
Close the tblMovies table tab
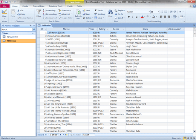click(194, 25)
